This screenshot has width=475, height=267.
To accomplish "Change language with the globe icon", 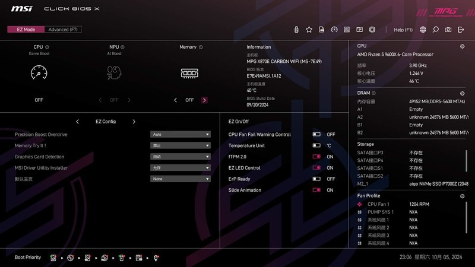I will pyautogui.click(x=423, y=29).
